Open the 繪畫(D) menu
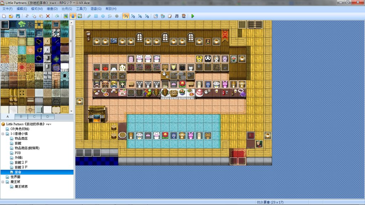The width and height of the screenshot is (365, 205). pos(52,9)
